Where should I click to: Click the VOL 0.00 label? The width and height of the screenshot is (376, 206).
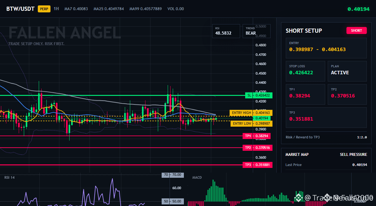coord(176,9)
